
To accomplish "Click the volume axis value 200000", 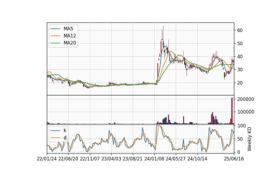I will (246, 99).
